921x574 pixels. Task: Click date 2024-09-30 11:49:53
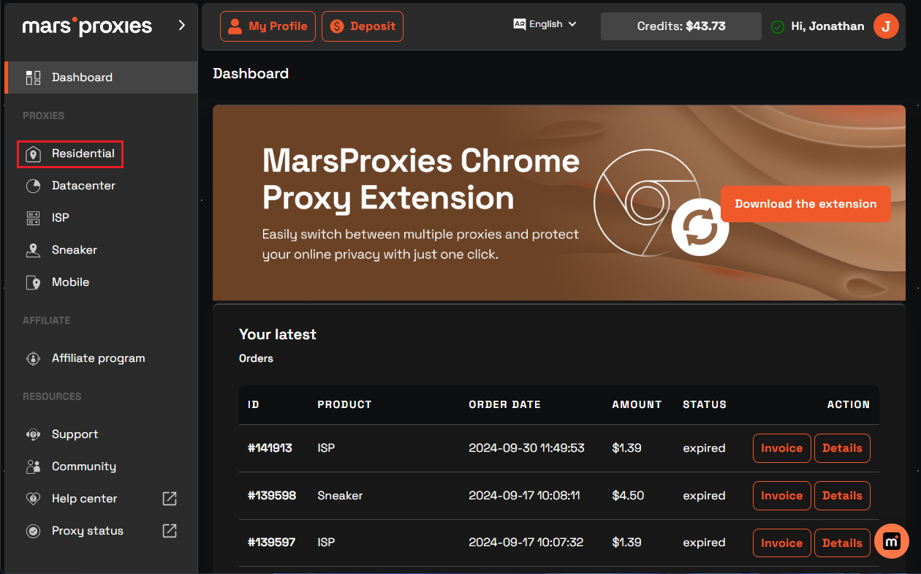526,448
